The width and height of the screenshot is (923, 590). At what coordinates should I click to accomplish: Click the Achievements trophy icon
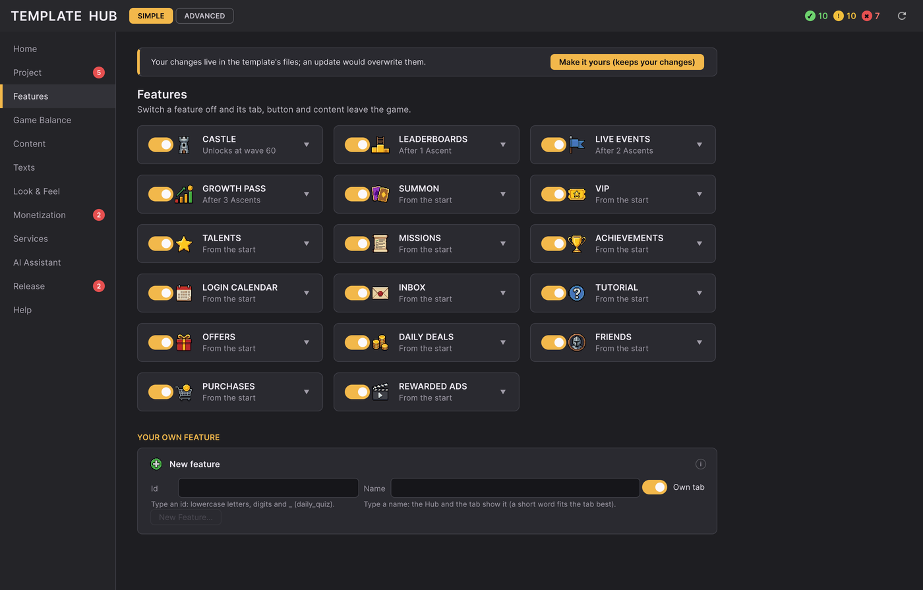pos(577,243)
